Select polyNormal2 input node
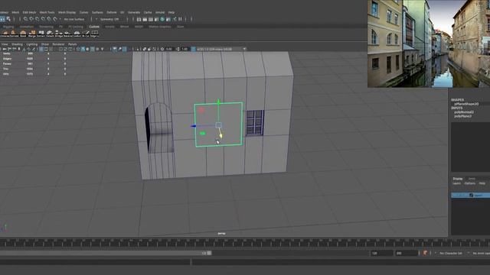 click(464, 112)
